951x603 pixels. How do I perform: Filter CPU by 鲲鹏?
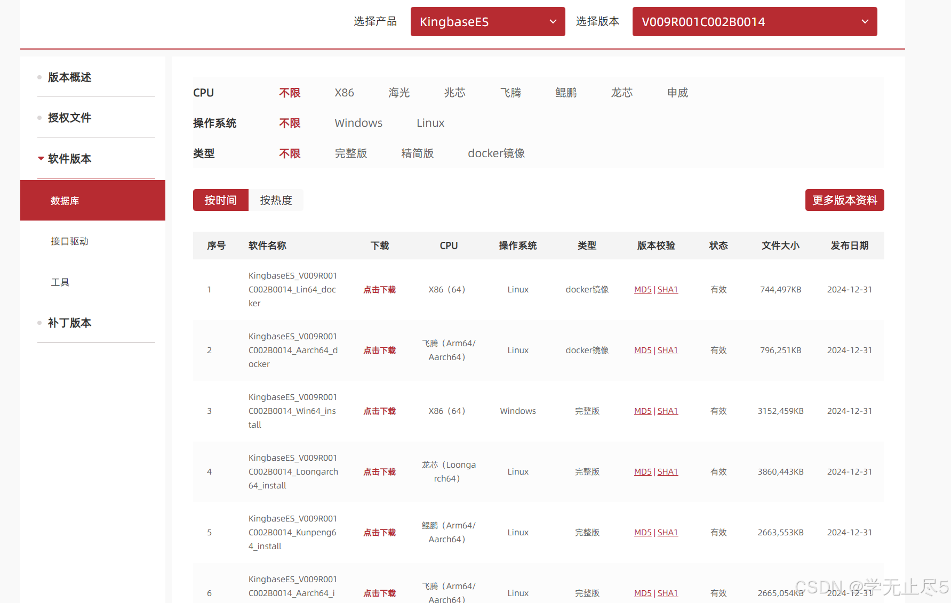pos(566,93)
